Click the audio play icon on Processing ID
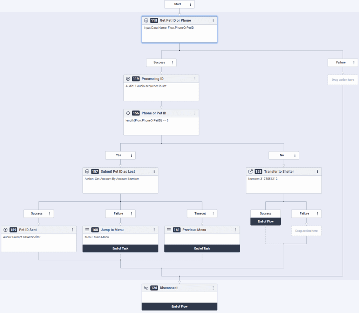The image size is (359, 313). pyautogui.click(x=128, y=79)
